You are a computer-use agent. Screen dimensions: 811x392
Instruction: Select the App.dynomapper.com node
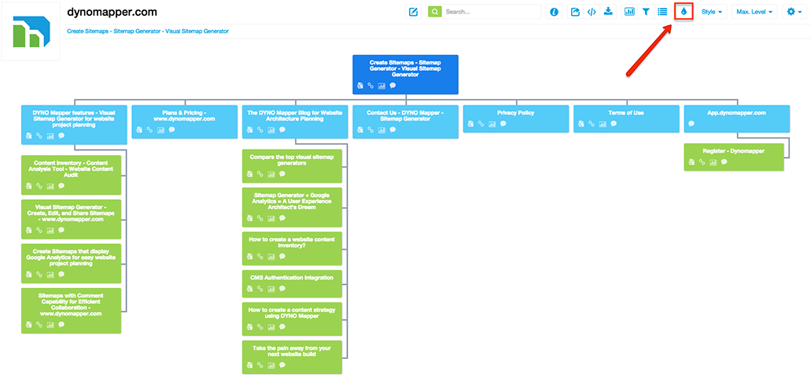click(x=736, y=119)
